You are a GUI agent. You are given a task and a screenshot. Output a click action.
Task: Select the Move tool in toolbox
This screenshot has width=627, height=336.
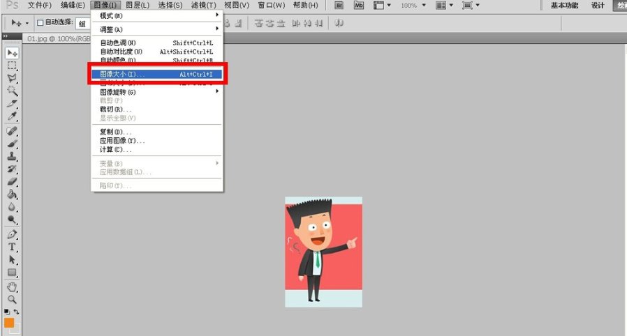point(12,53)
